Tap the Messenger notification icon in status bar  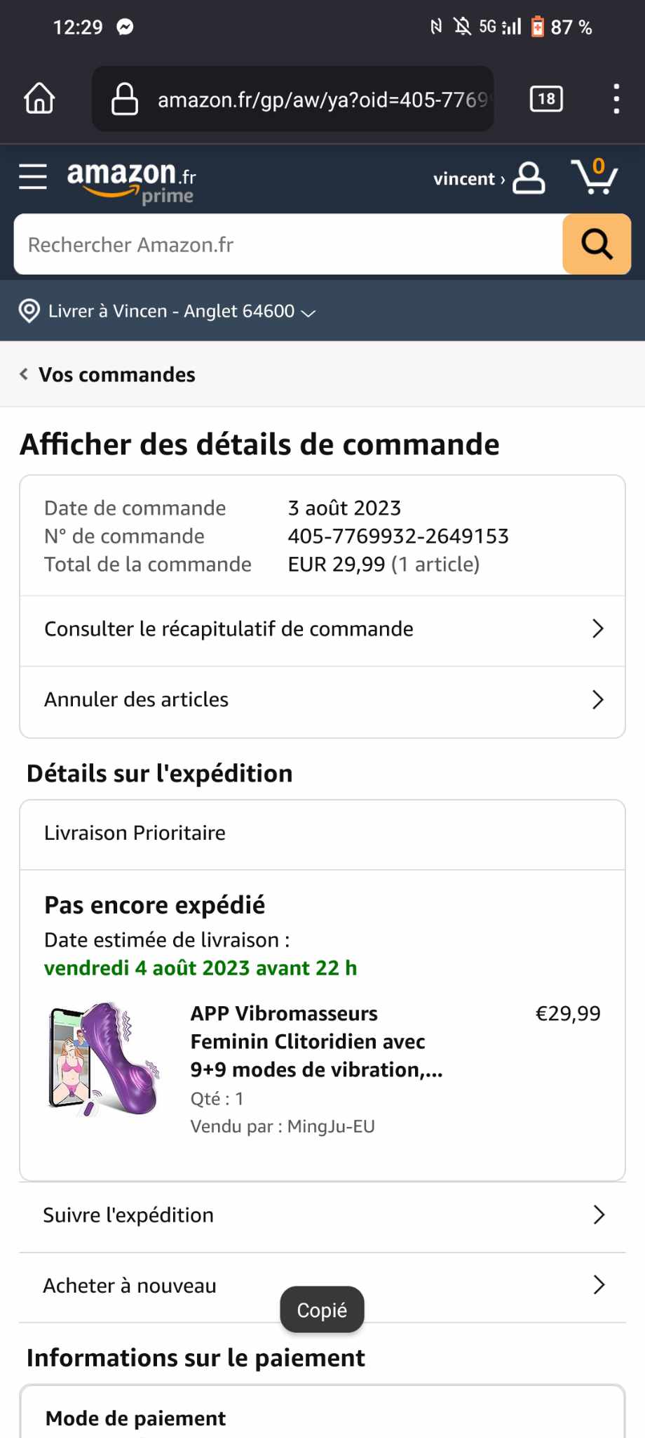(x=125, y=27)
